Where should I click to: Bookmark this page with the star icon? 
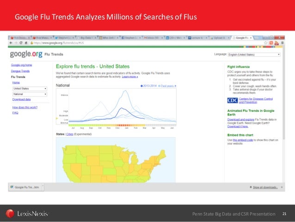[266, 43]
